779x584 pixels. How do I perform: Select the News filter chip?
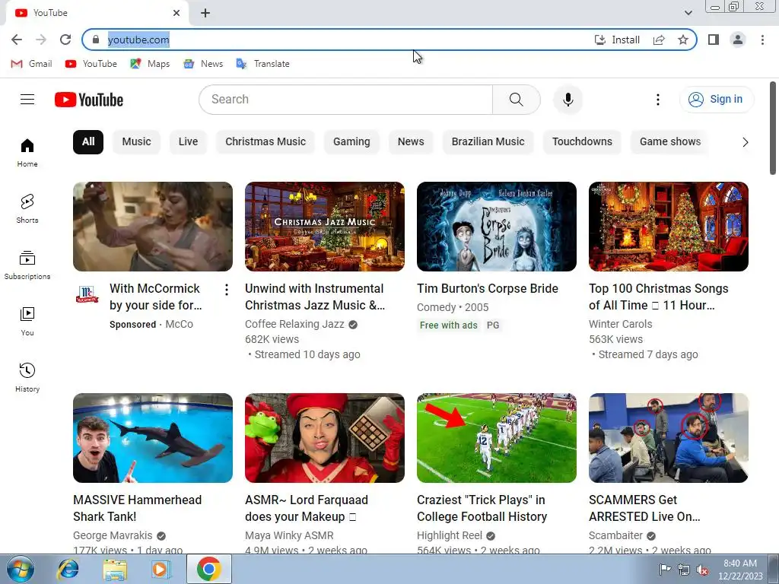coord(411,142)
